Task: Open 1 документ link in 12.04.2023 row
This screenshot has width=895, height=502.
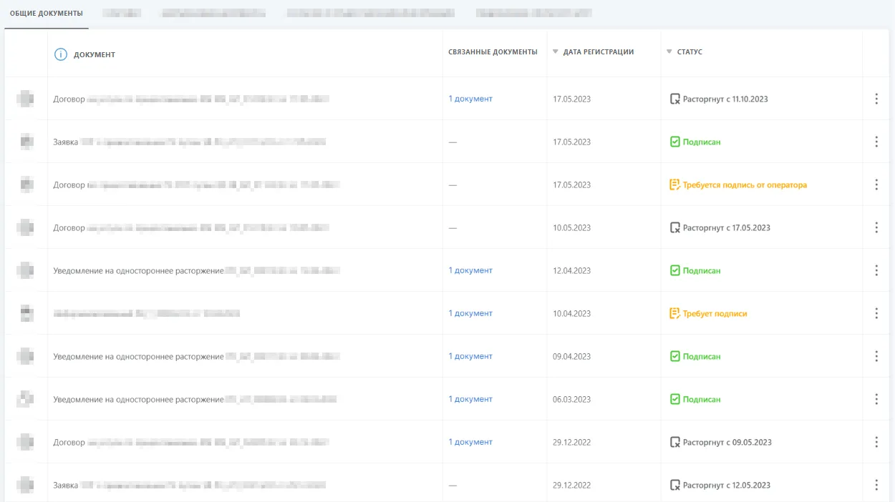Action: [470, 270]
